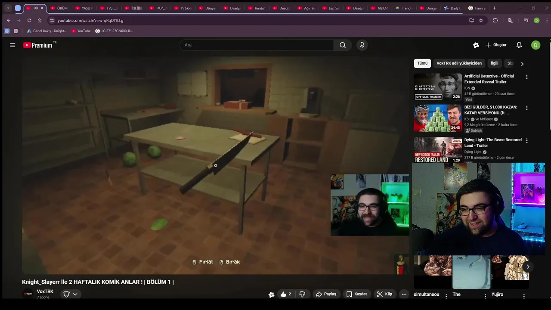Open Artificial Detective trailer thumbnail

(x=438, y=87)
